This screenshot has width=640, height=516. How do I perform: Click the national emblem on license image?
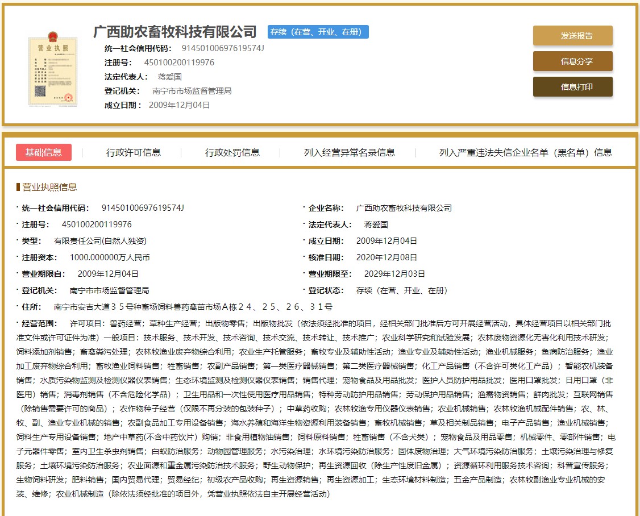pos(53,36)
